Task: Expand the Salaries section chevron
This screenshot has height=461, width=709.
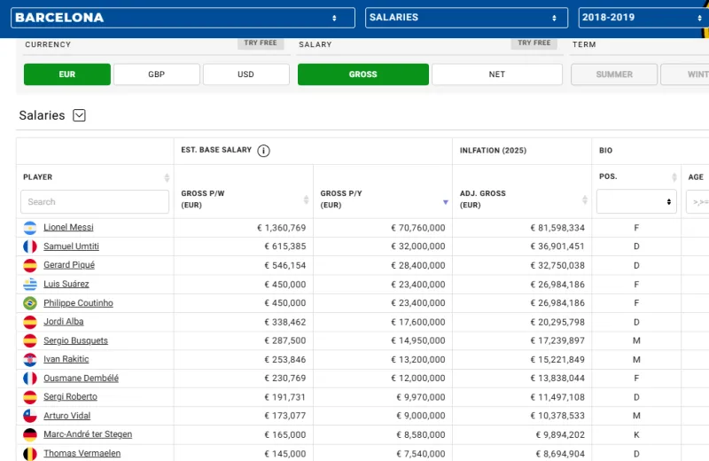Action: (x=79, y=115)
